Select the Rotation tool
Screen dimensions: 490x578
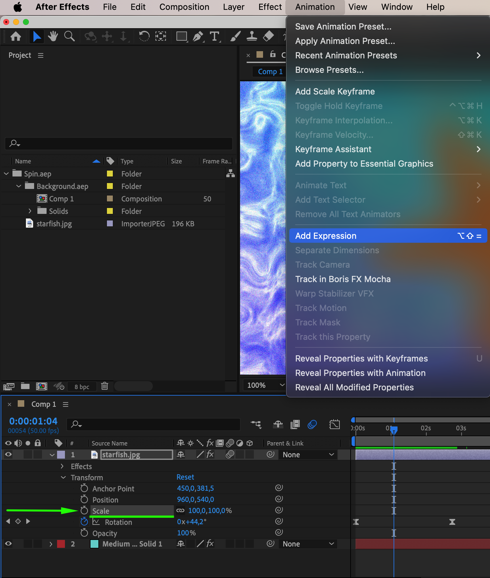144,36
